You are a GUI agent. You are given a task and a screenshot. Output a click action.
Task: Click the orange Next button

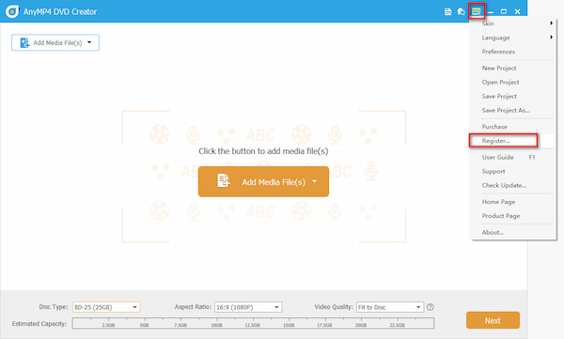pyautogui.click(x=493, y=320)
